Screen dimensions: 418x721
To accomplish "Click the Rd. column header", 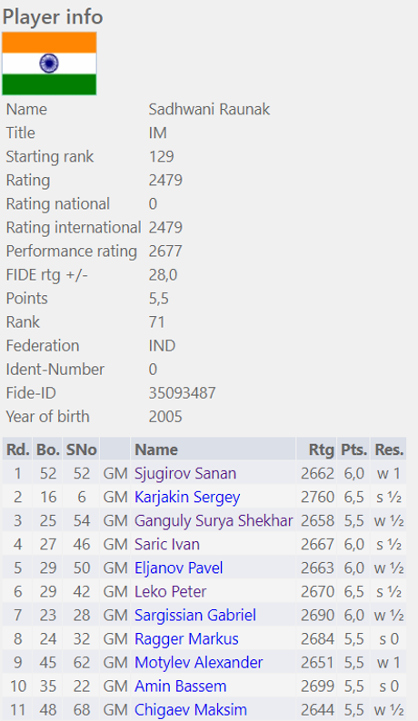I will 17,449.
